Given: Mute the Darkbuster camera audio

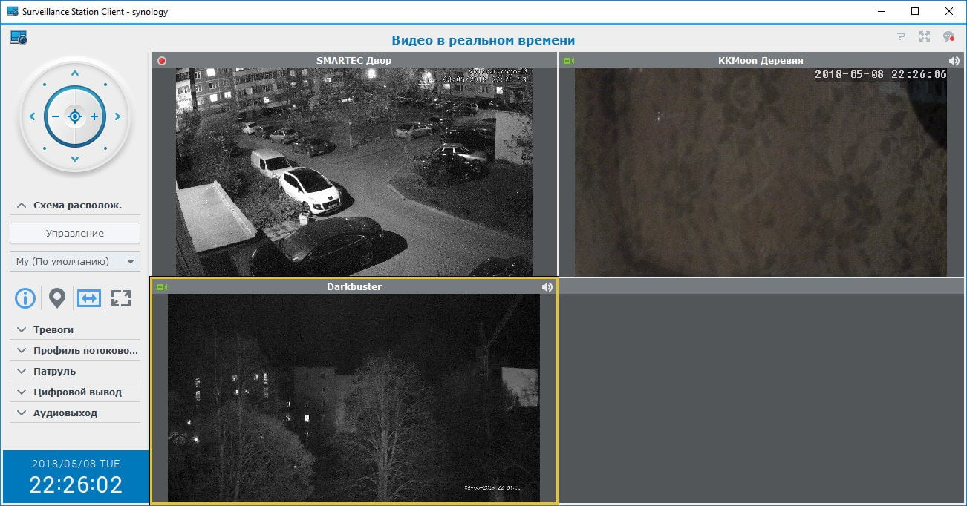Looking at the screenshot, I should [547, 287].
